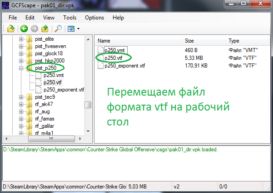Screen dimensions: 273x193
Task: Click the tree vertical scrollbar thumb
Action: coord(88,105)
